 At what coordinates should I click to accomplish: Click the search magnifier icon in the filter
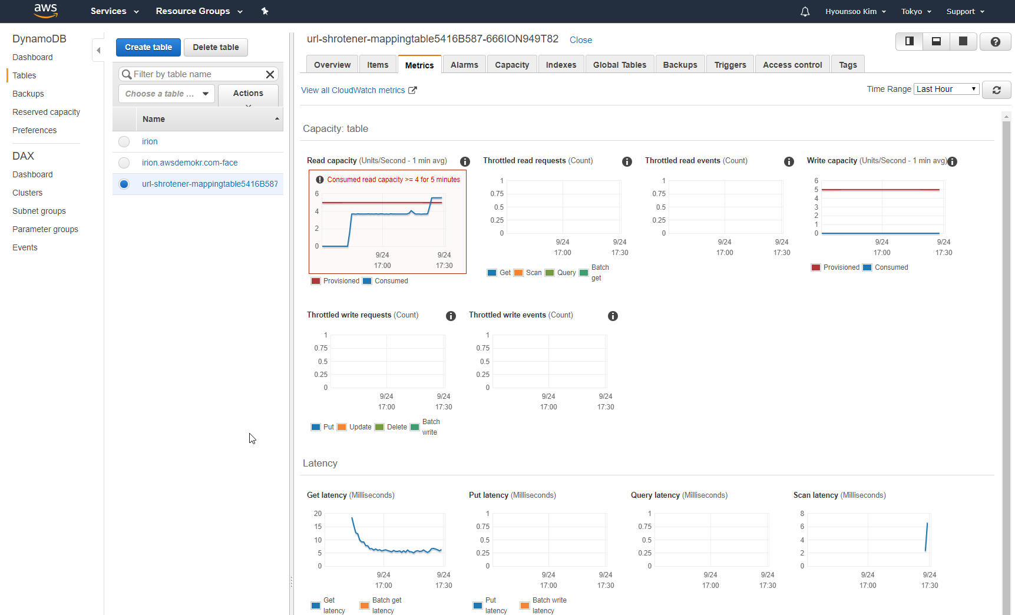click(x=127, y=74)
